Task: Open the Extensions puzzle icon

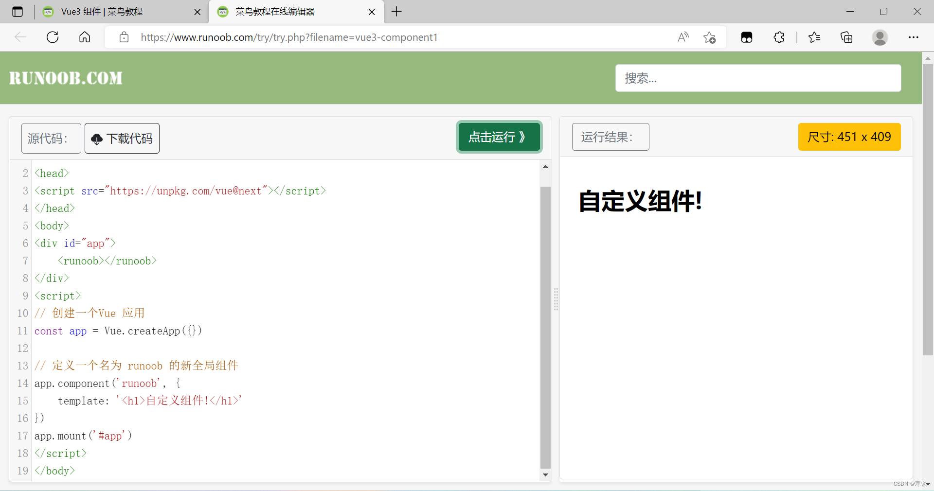Action: click(x=779, y=37)
